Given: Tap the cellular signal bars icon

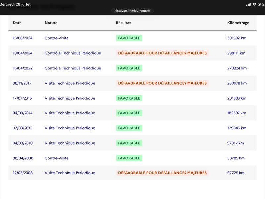Looking at the screenshot, I should [x=249, y=4].
